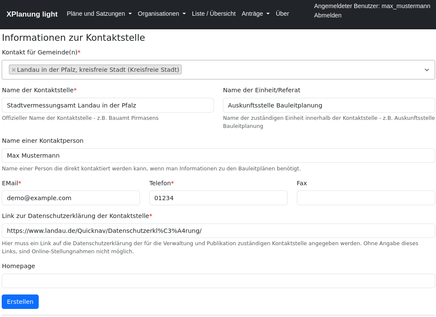This screenshot has height=317, width=436.
Task: Click the empty Homepage field
Action: pyautogui.click(x=218, y=281)
